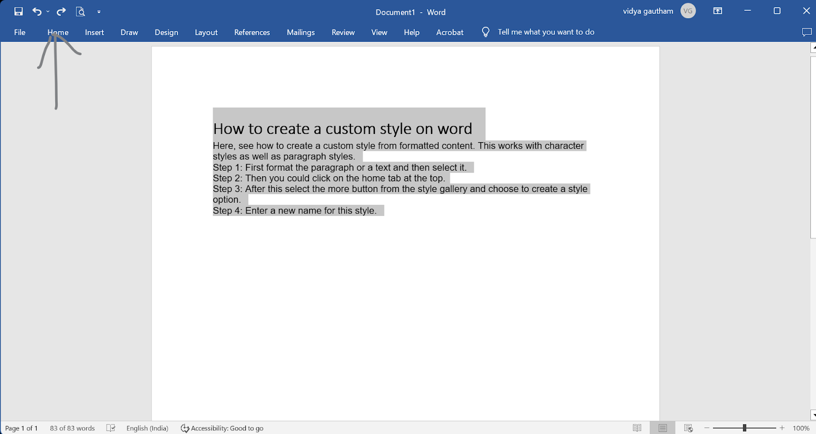Screen dimensions: 816x434
Task: Click the vidya gautham account name
Action: 648,11
